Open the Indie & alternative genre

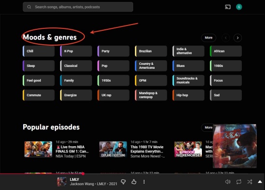pos(188,51)
